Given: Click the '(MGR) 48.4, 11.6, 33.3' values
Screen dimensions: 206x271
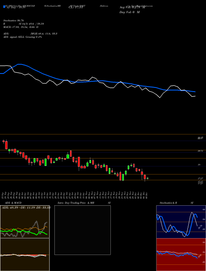Looking at the screenshot, I should (x=44, y=34).
